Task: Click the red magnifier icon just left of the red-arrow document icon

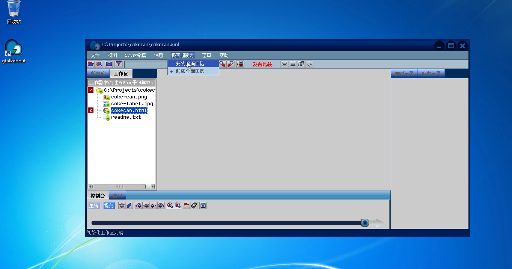Action: (x=230, y=64)
